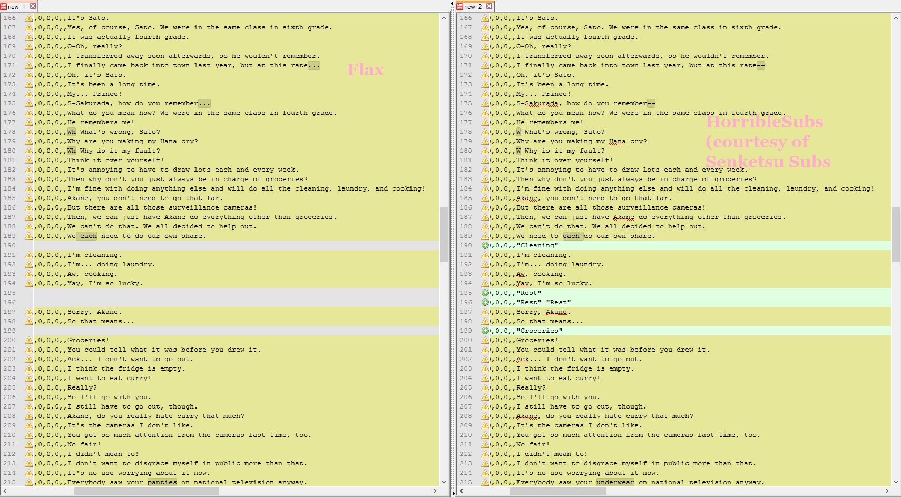
Task: Click the vertical scrollbar thumb of the new 1 pane
Action: coord(444,235)
